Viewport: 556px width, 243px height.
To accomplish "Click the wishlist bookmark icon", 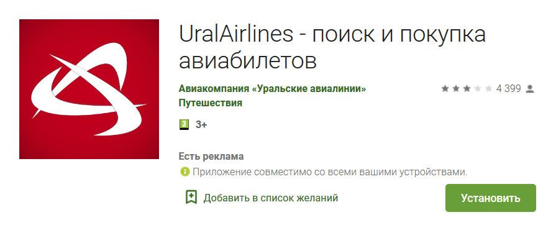I will 191,197.
